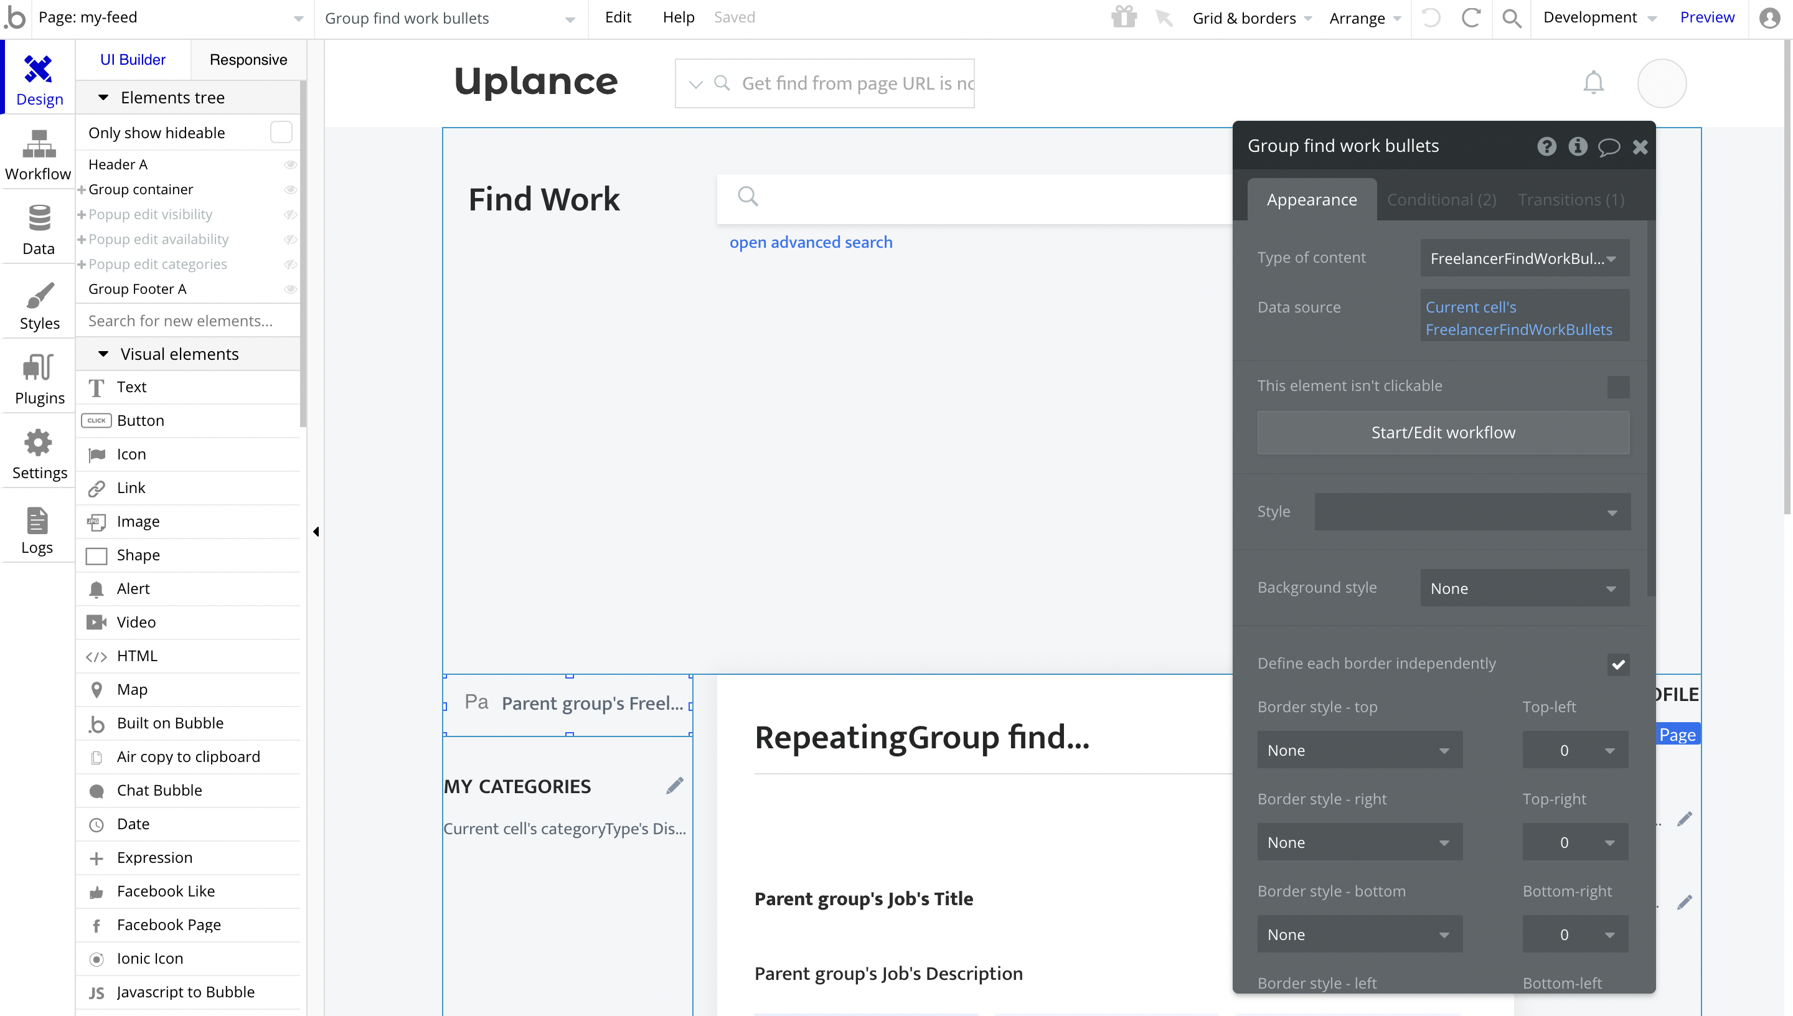Open comments bubble in property panel
The height and width of the screenshot is (1016, 1793).
(1608, 146)
